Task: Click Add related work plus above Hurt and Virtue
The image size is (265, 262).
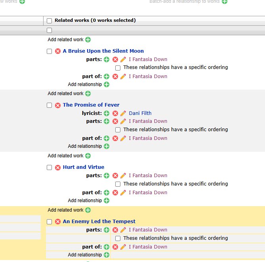Action: (88, 156)
